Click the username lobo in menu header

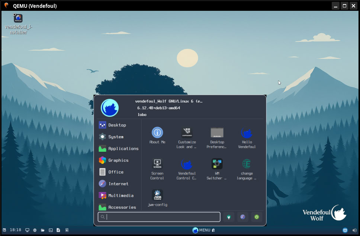tap(142, 114)
